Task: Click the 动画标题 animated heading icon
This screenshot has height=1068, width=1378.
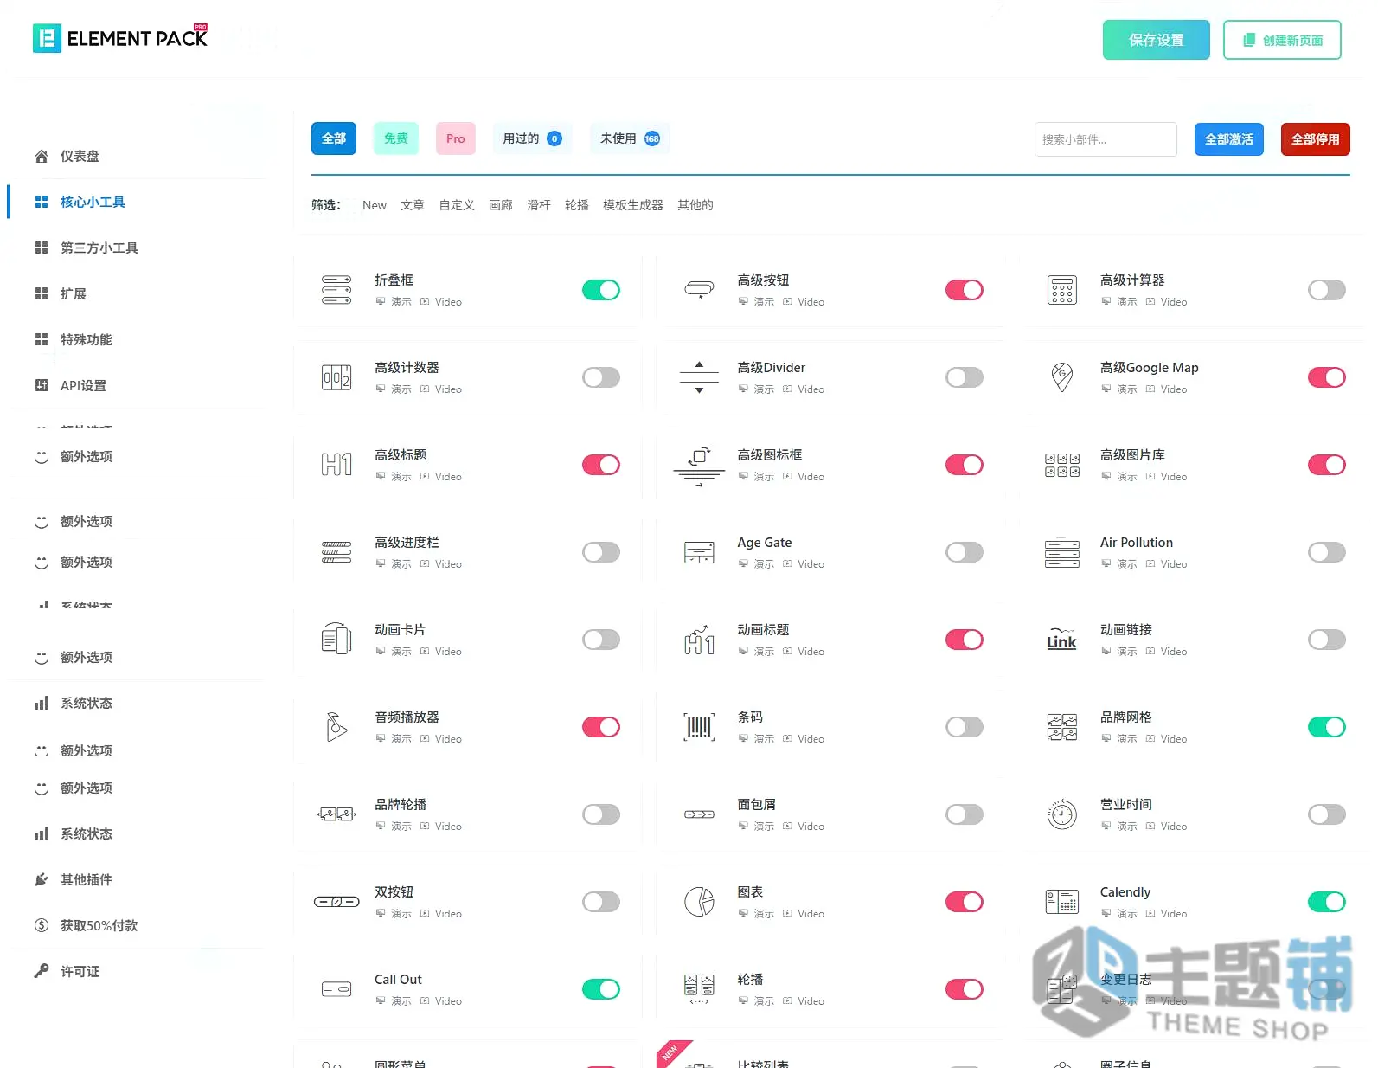Action: pos(699,640)
